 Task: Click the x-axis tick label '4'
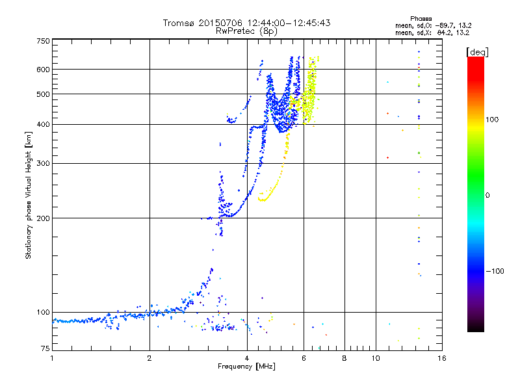(247, 359)
